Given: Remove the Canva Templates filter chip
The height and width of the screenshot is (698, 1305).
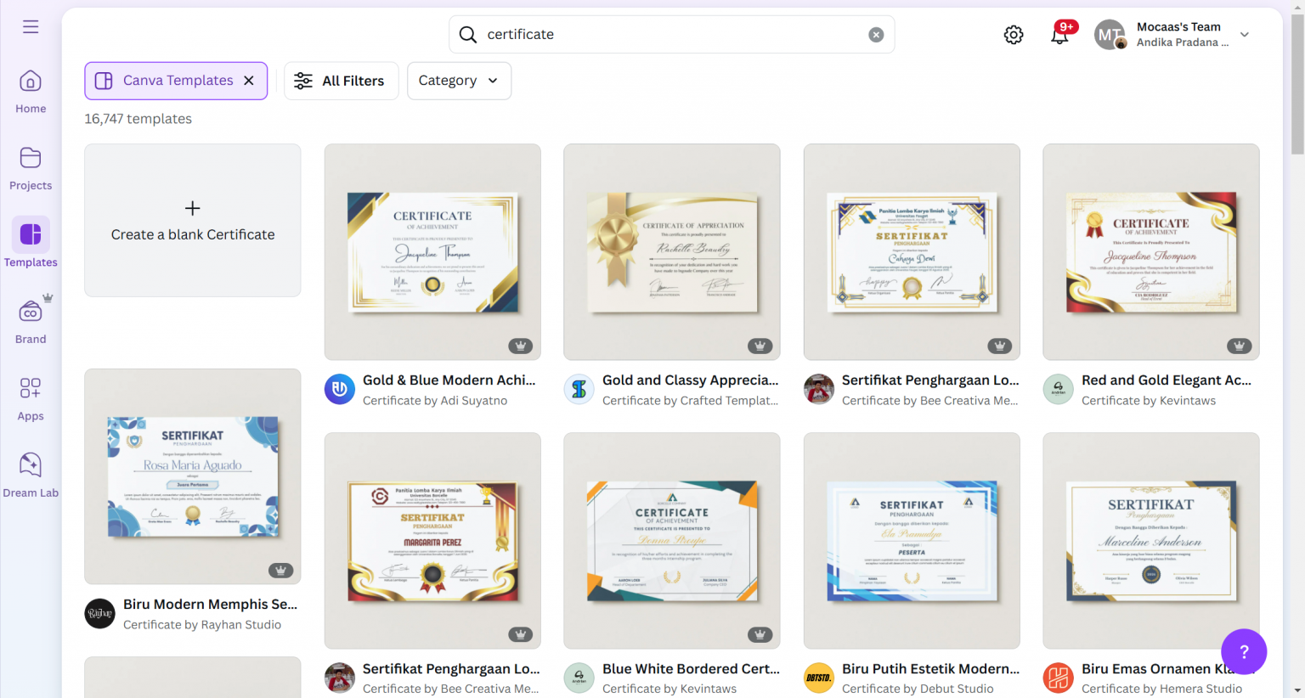Looking at the screenshot, I should click(x=249, y=81).
